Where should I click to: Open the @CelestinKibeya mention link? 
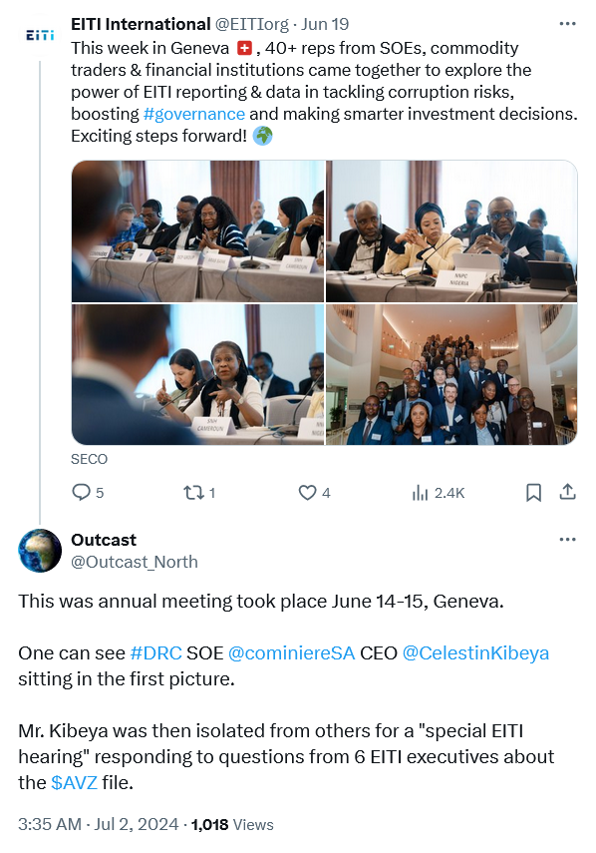pos(475,652)
